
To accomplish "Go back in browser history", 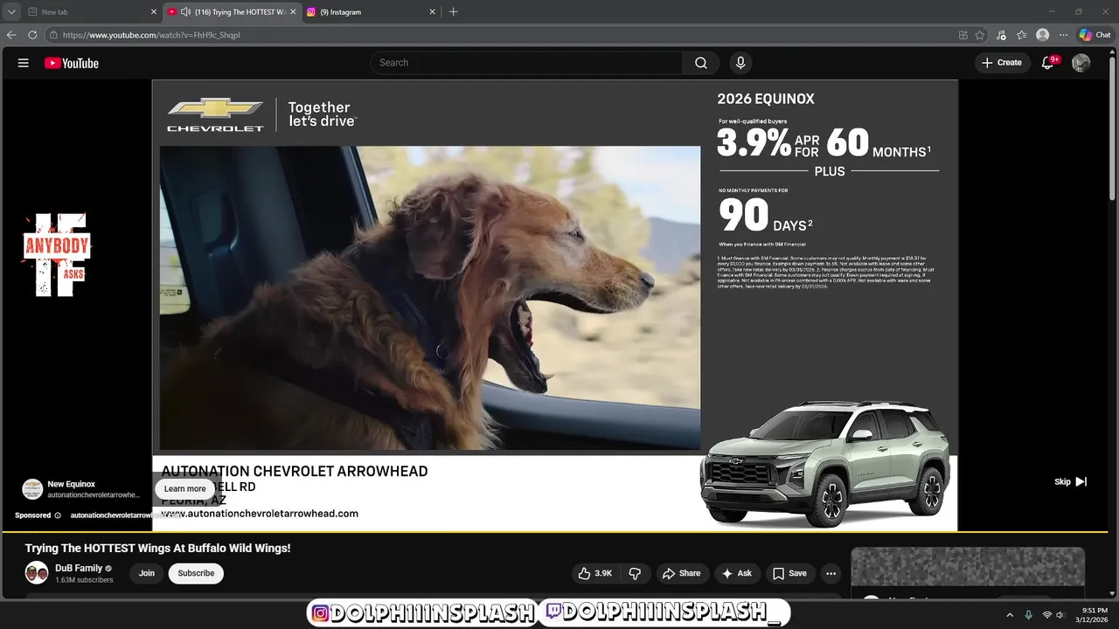I will tap(11, 35).
